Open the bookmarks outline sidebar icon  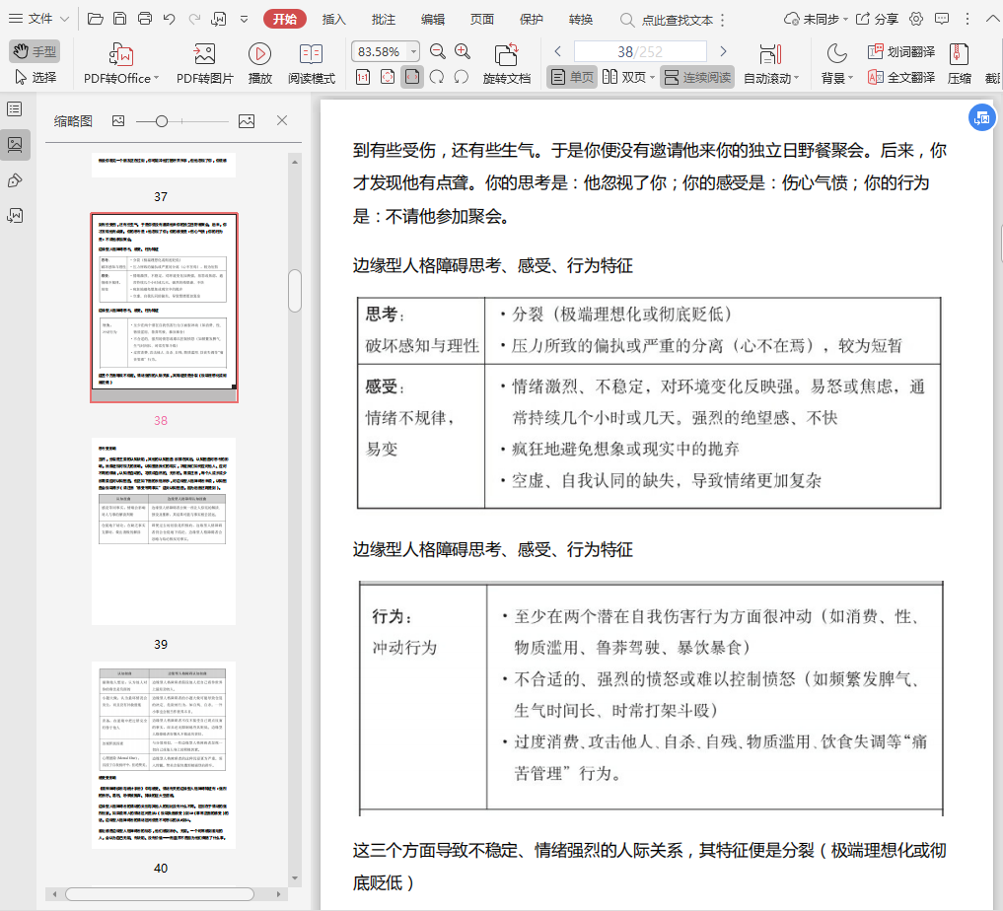[x=15, y=109]
